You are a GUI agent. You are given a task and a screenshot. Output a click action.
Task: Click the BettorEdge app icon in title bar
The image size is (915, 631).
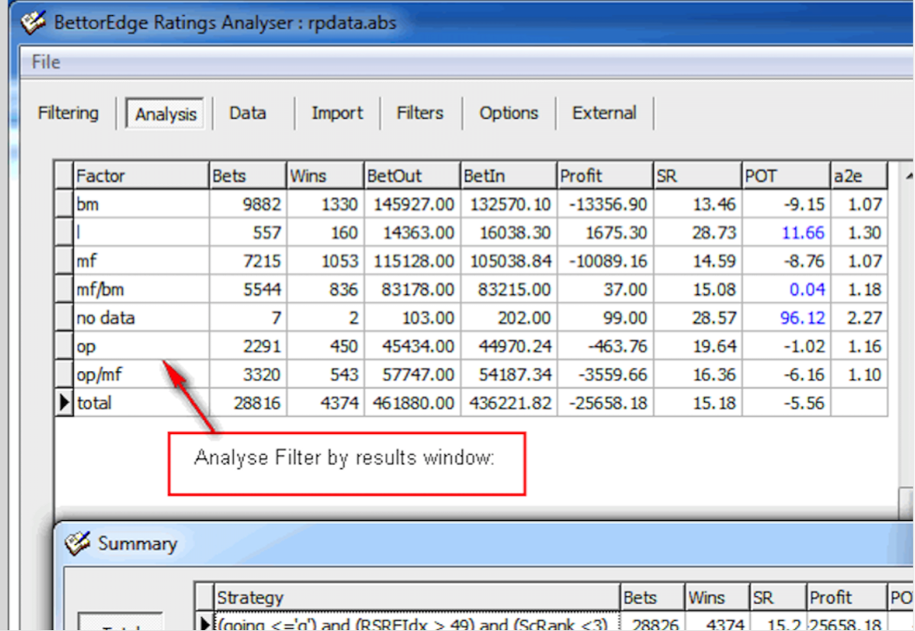coord(34,21)
